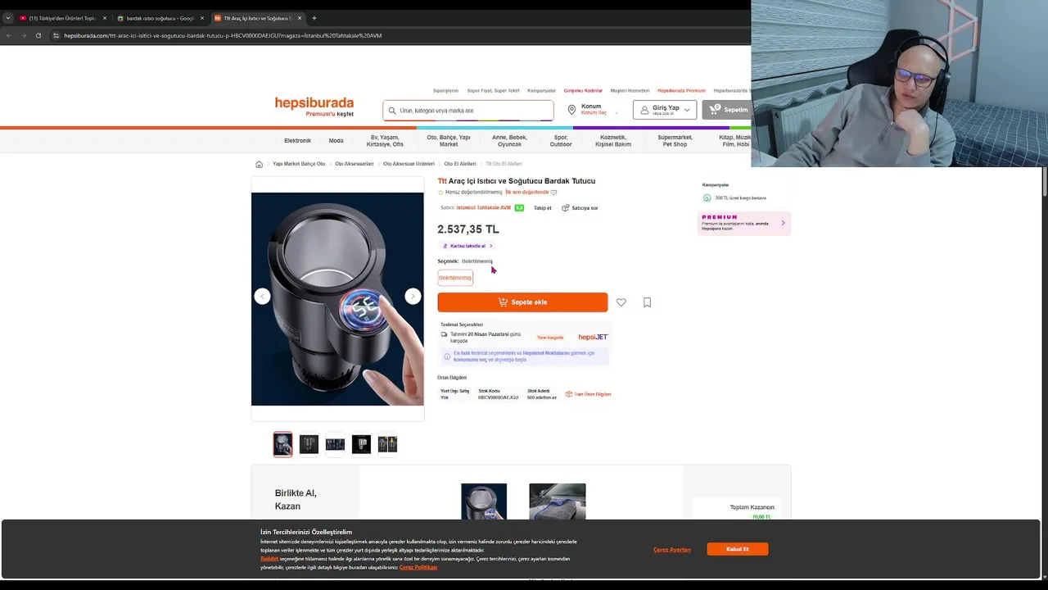Focus the product search input field
Viewport: 1048px width, 590px height.
pos(468,111)
